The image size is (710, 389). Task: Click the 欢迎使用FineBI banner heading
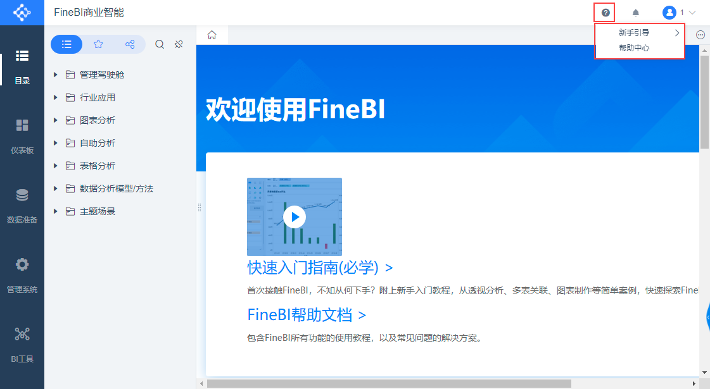pos(295,109)
